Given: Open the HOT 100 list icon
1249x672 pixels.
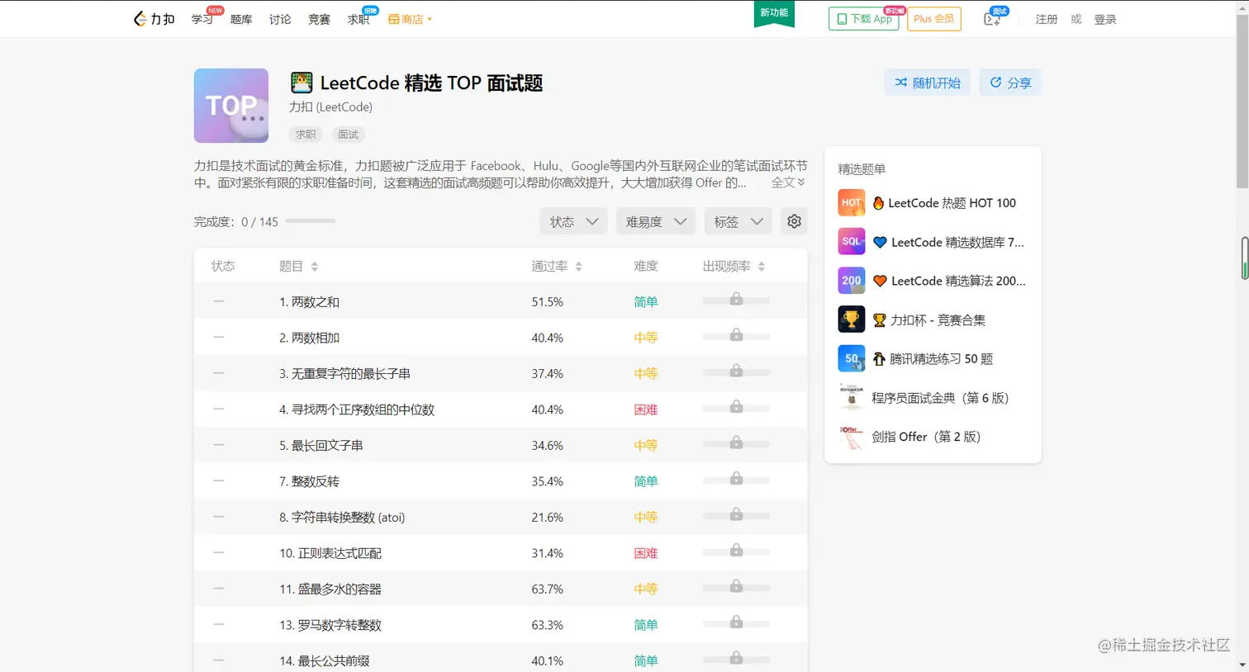Looking at the screenshot, I should (852, 202).
